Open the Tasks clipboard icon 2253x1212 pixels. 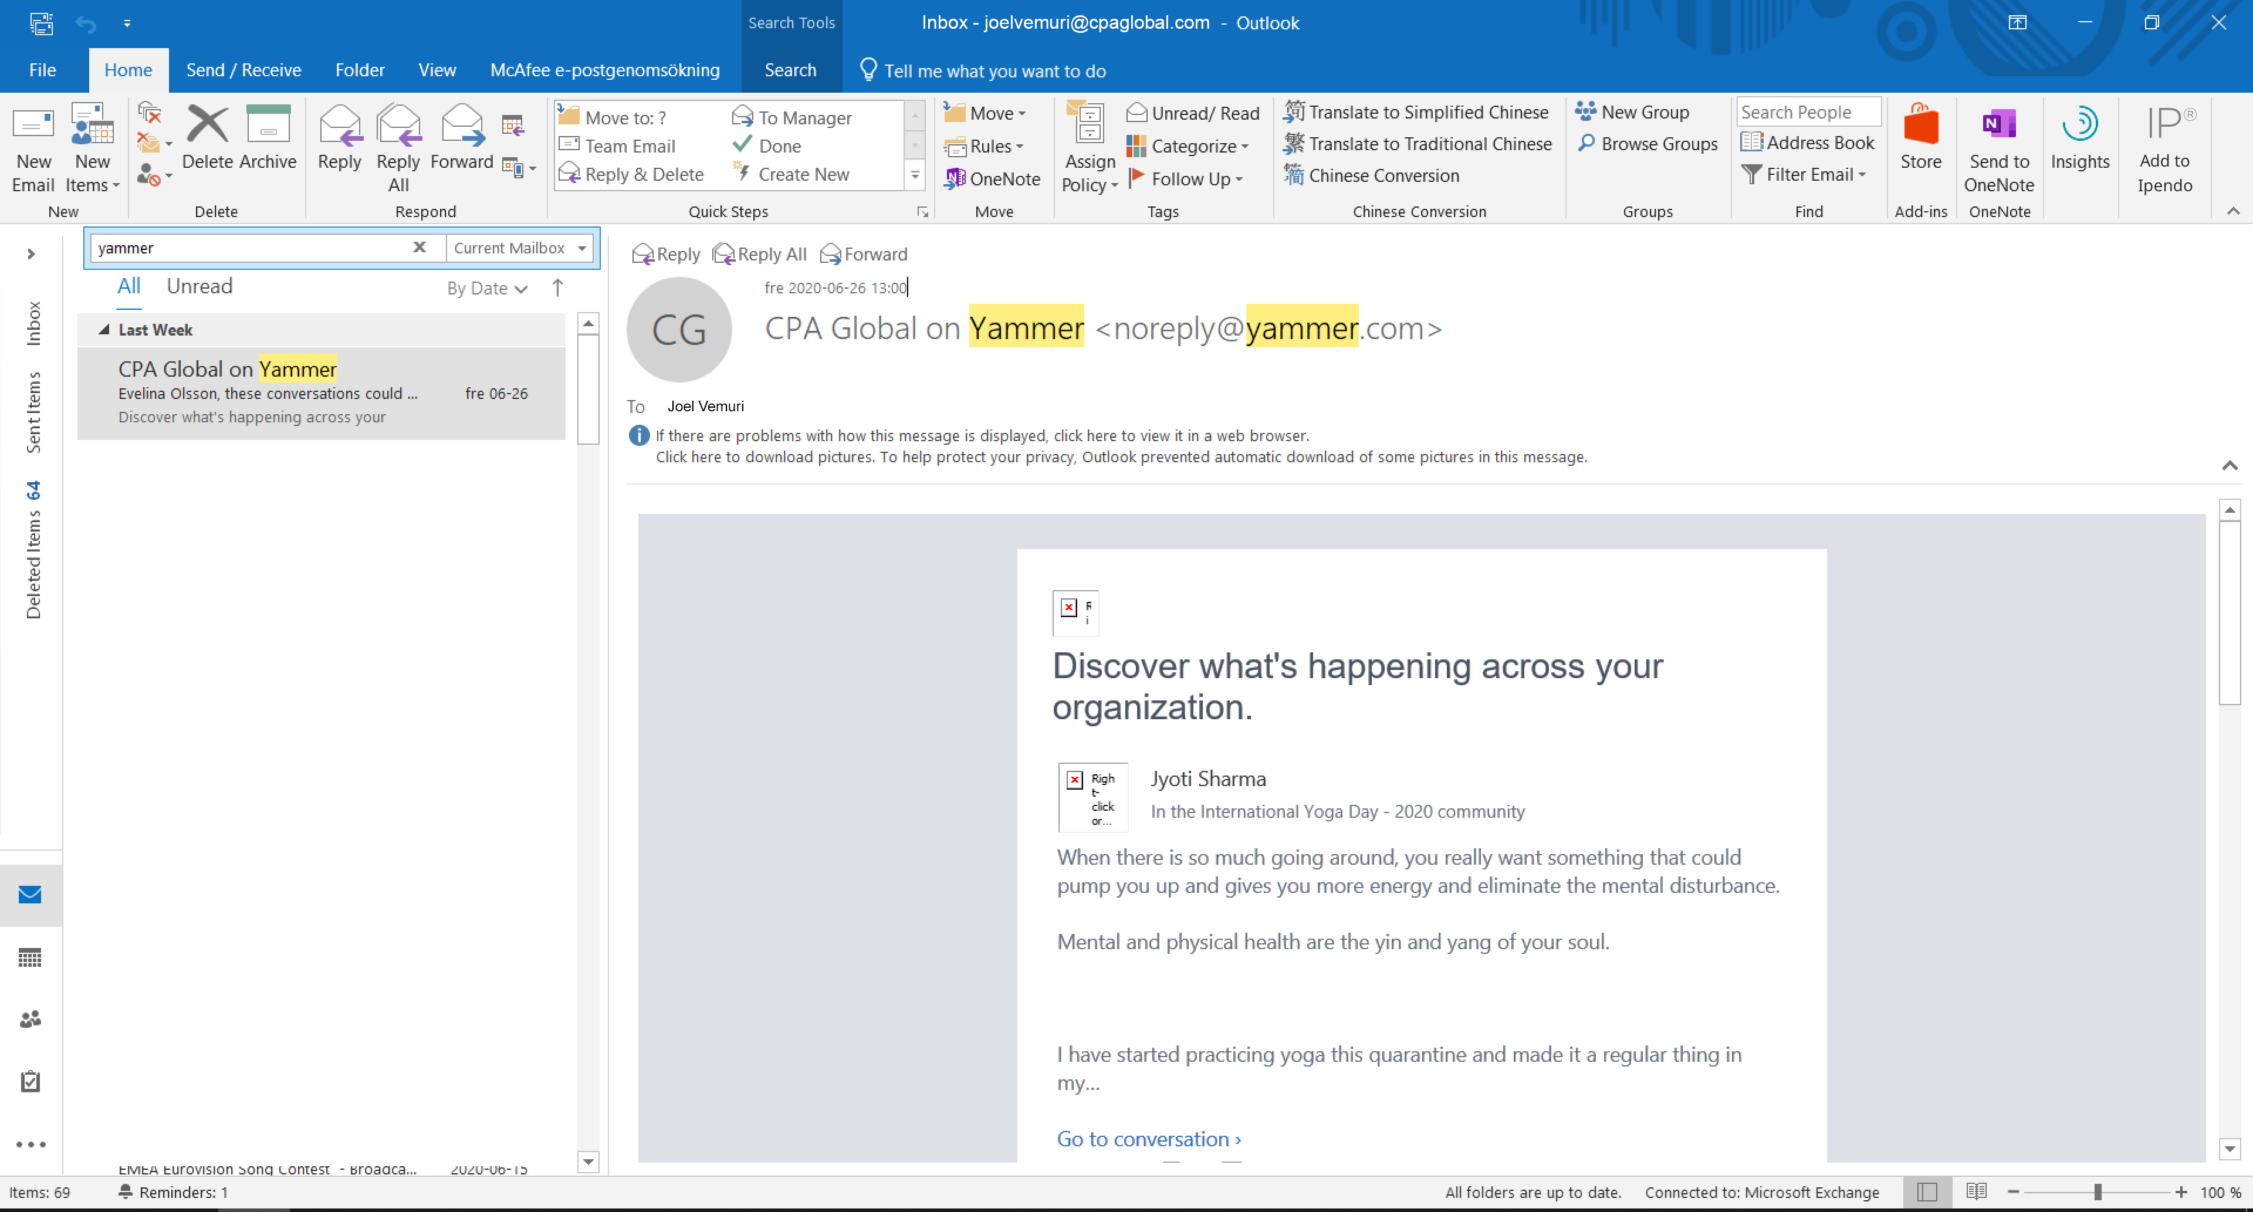[x=30, y=1081]
